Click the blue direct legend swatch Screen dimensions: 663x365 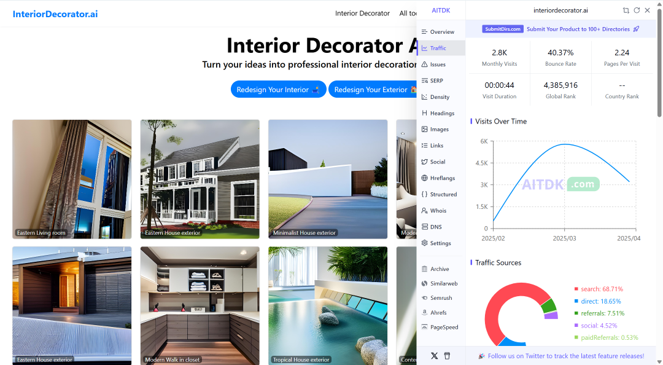pos(576,301)
